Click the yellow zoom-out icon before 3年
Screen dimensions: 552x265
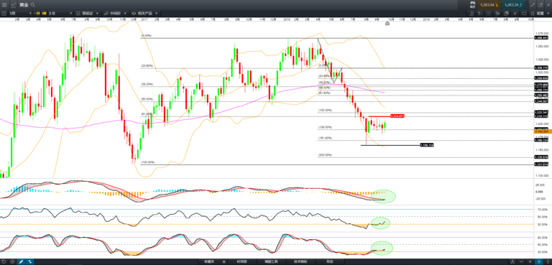tap(45, 14)
